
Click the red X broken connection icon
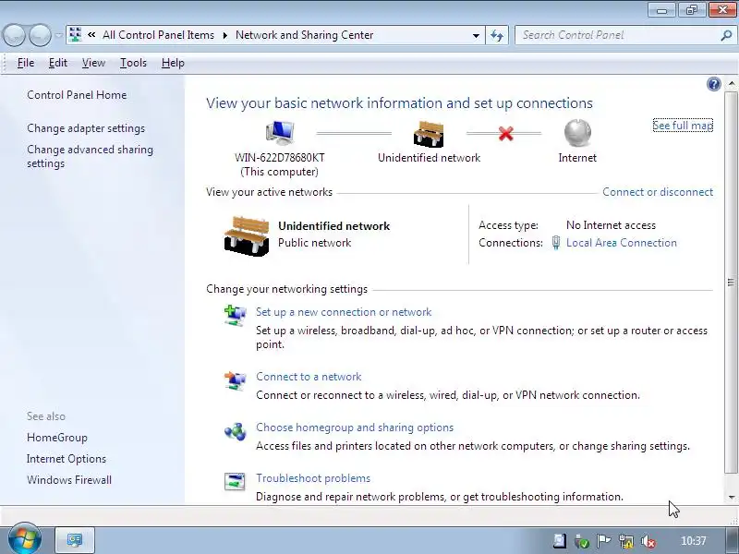click(505, 133)
